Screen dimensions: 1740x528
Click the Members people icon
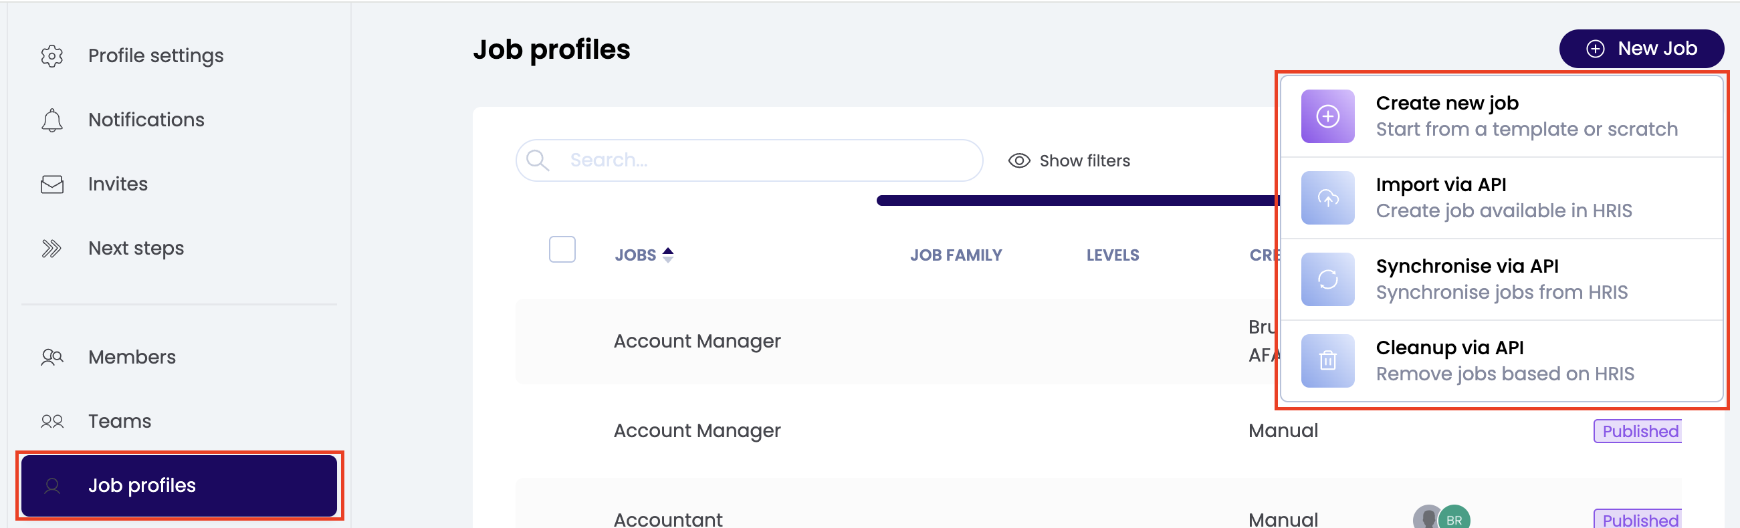52,356
